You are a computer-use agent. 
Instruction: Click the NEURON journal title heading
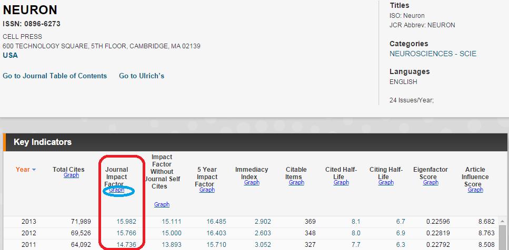(30, 10)
